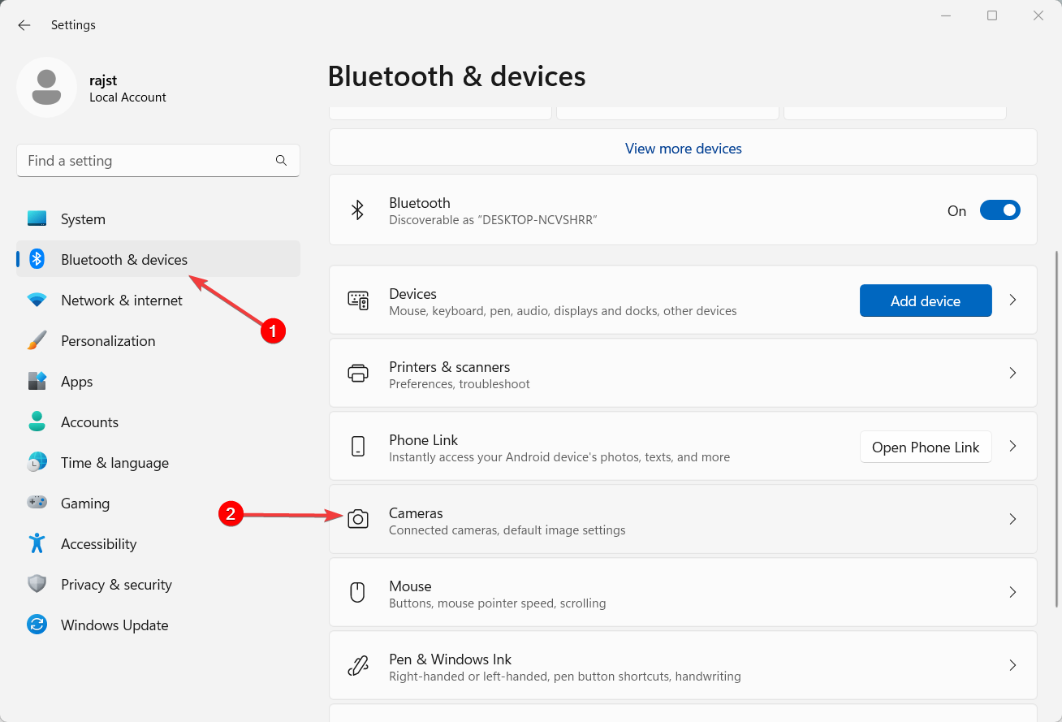Click the Accessibility figure icon
Image resolution: width=1062 pixels, height=722 pixels.
click(x=37, y=543)
